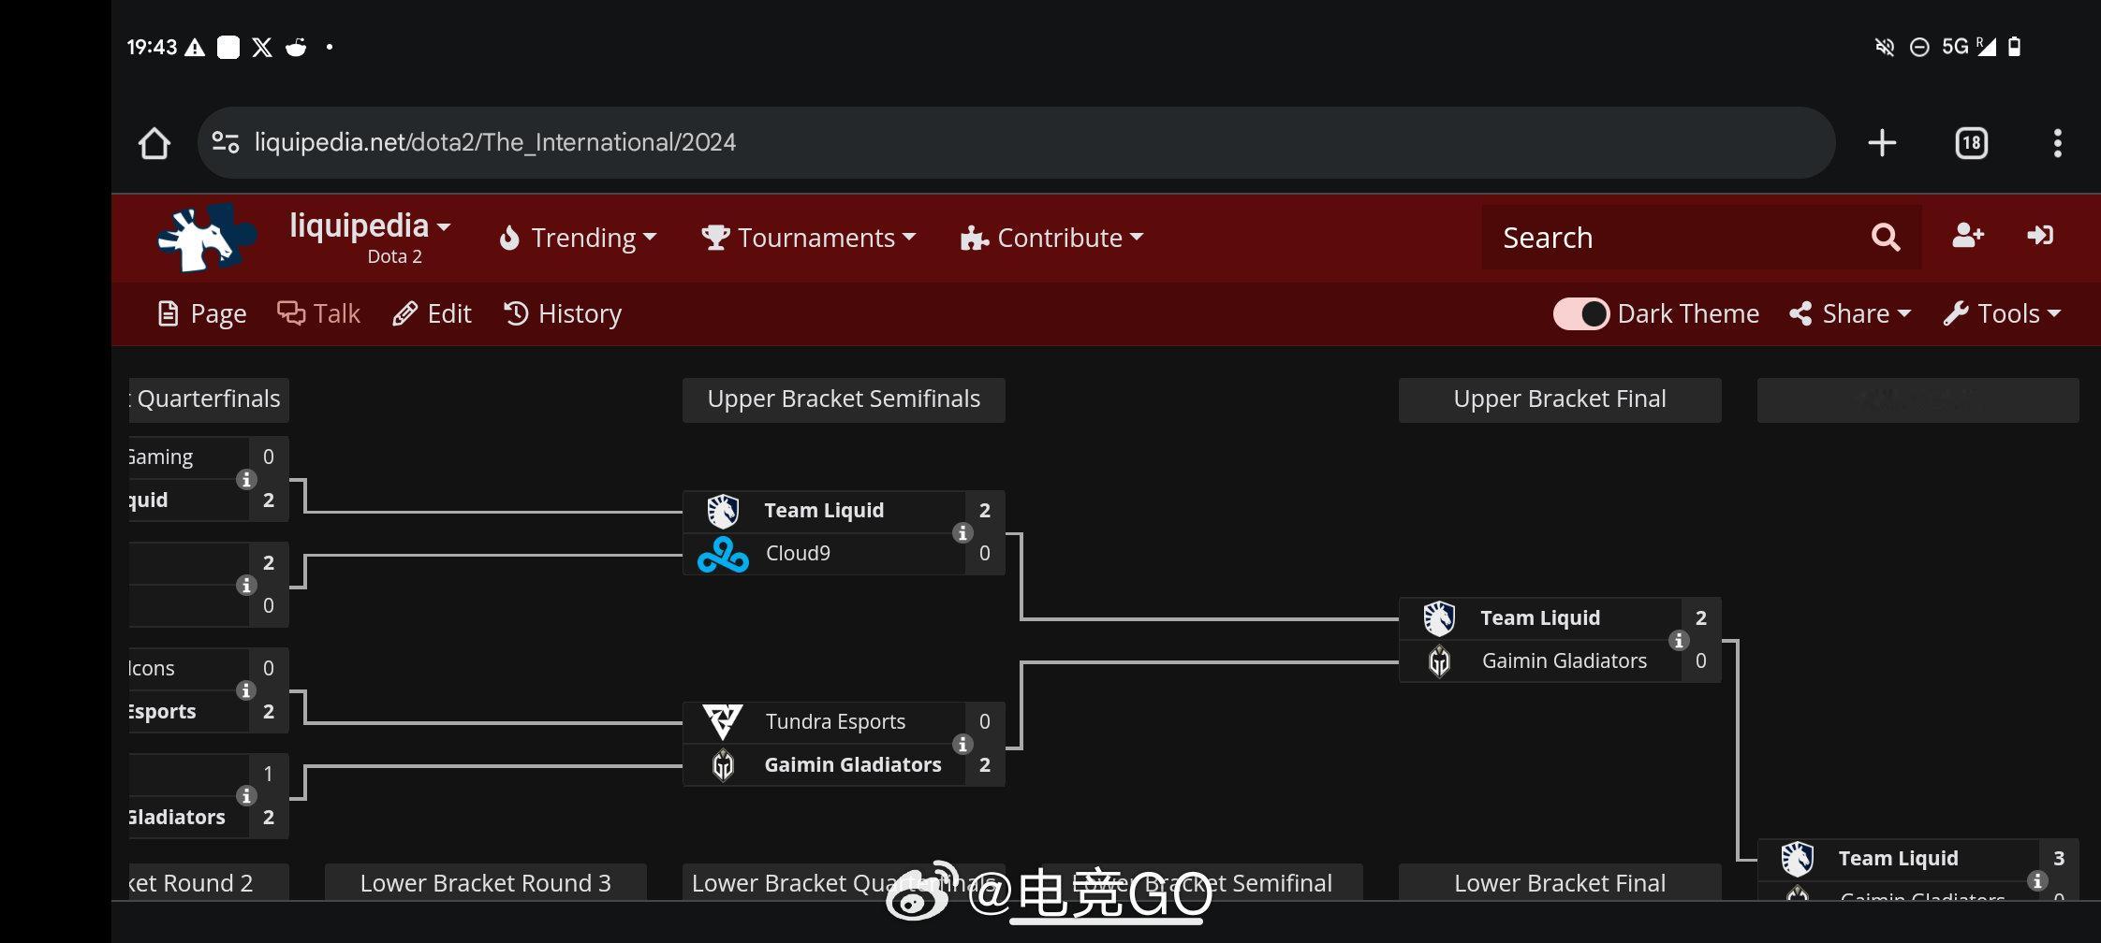Tap the Reddit notification icon in status bar
This screenshot has width=2101, height=943.
[x=296, y=47]
